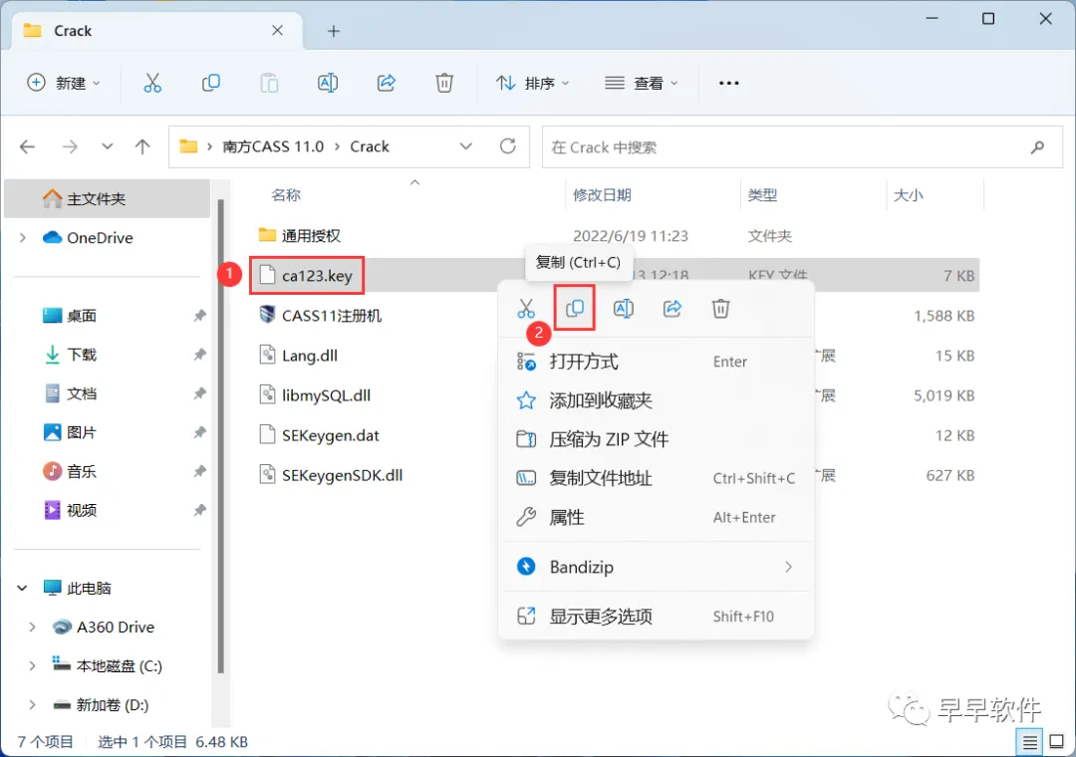The image size is (1076, 757).
Task: Click the search magnifier icon
Action: (1037, 146)
